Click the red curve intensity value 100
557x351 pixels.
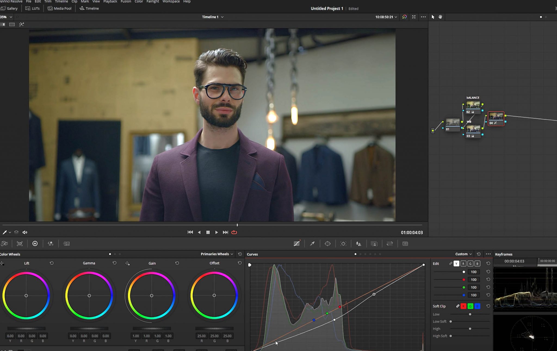pyautogui.click(x=474, y=280)
